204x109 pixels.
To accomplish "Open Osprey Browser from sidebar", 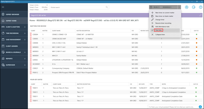I will pyautogui.click(x=14, y=14).
